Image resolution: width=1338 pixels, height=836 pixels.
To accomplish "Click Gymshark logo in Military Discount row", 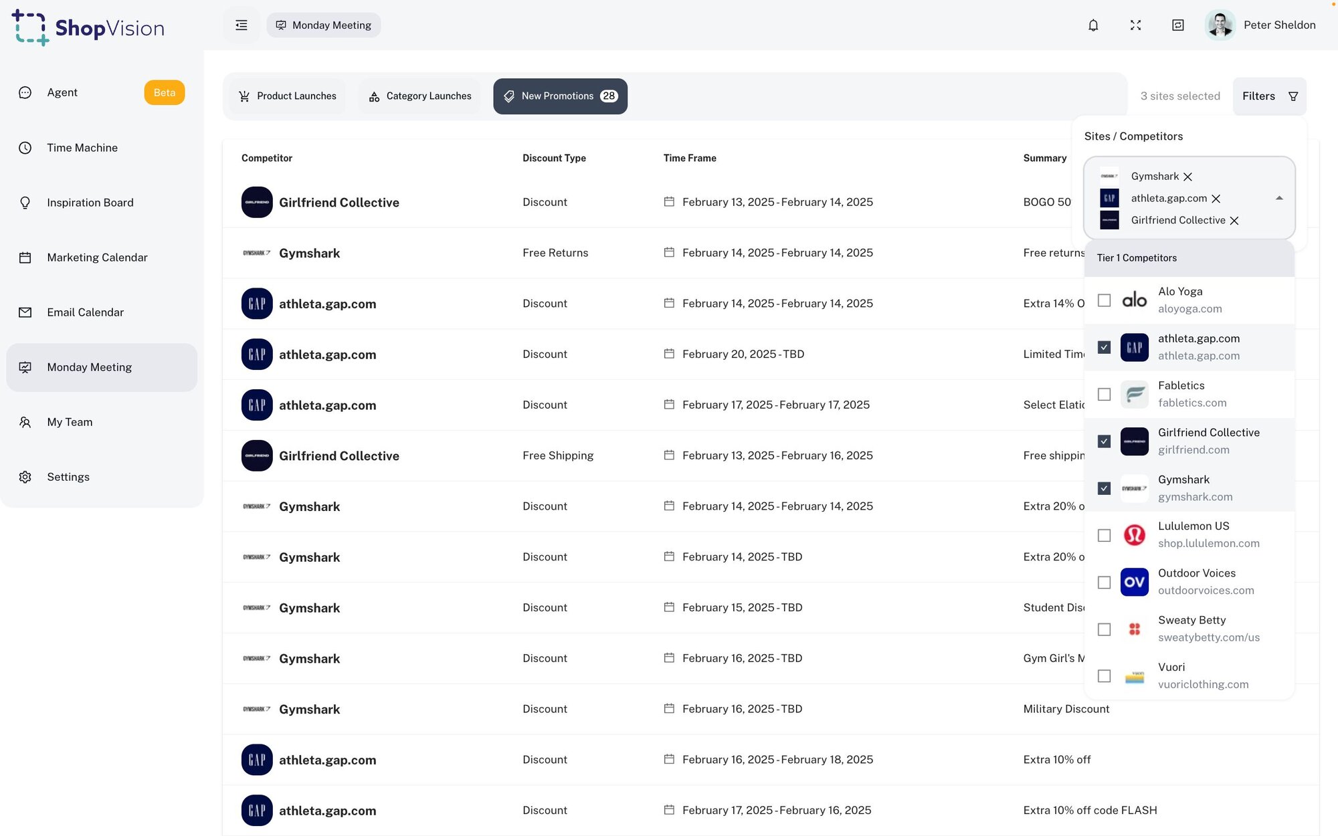I will [257, 709].
